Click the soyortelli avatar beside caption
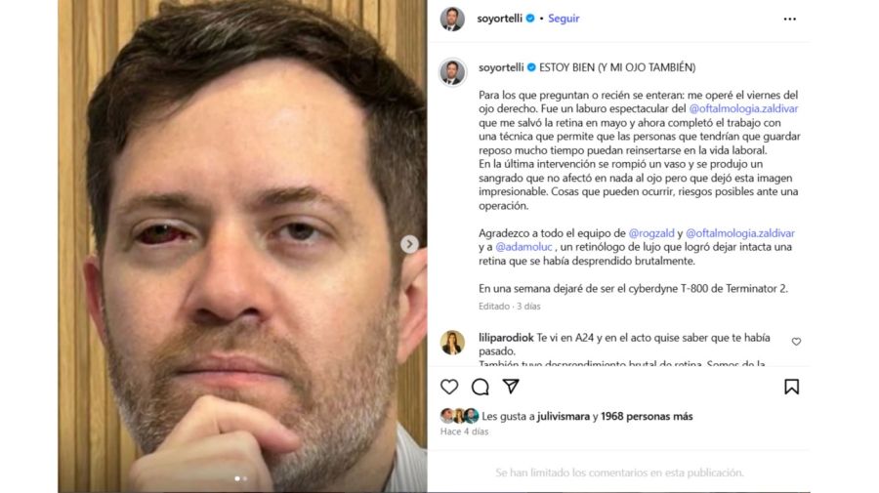This screenshot has height=493, width=879. click(452, 71)
